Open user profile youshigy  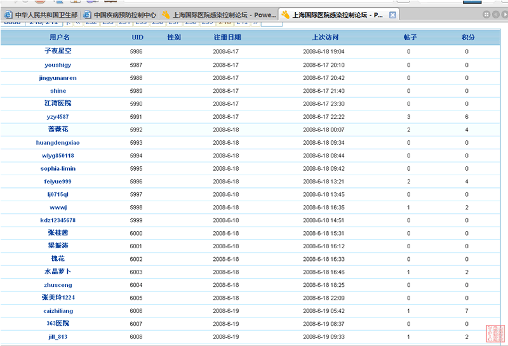tap(58, 65)
